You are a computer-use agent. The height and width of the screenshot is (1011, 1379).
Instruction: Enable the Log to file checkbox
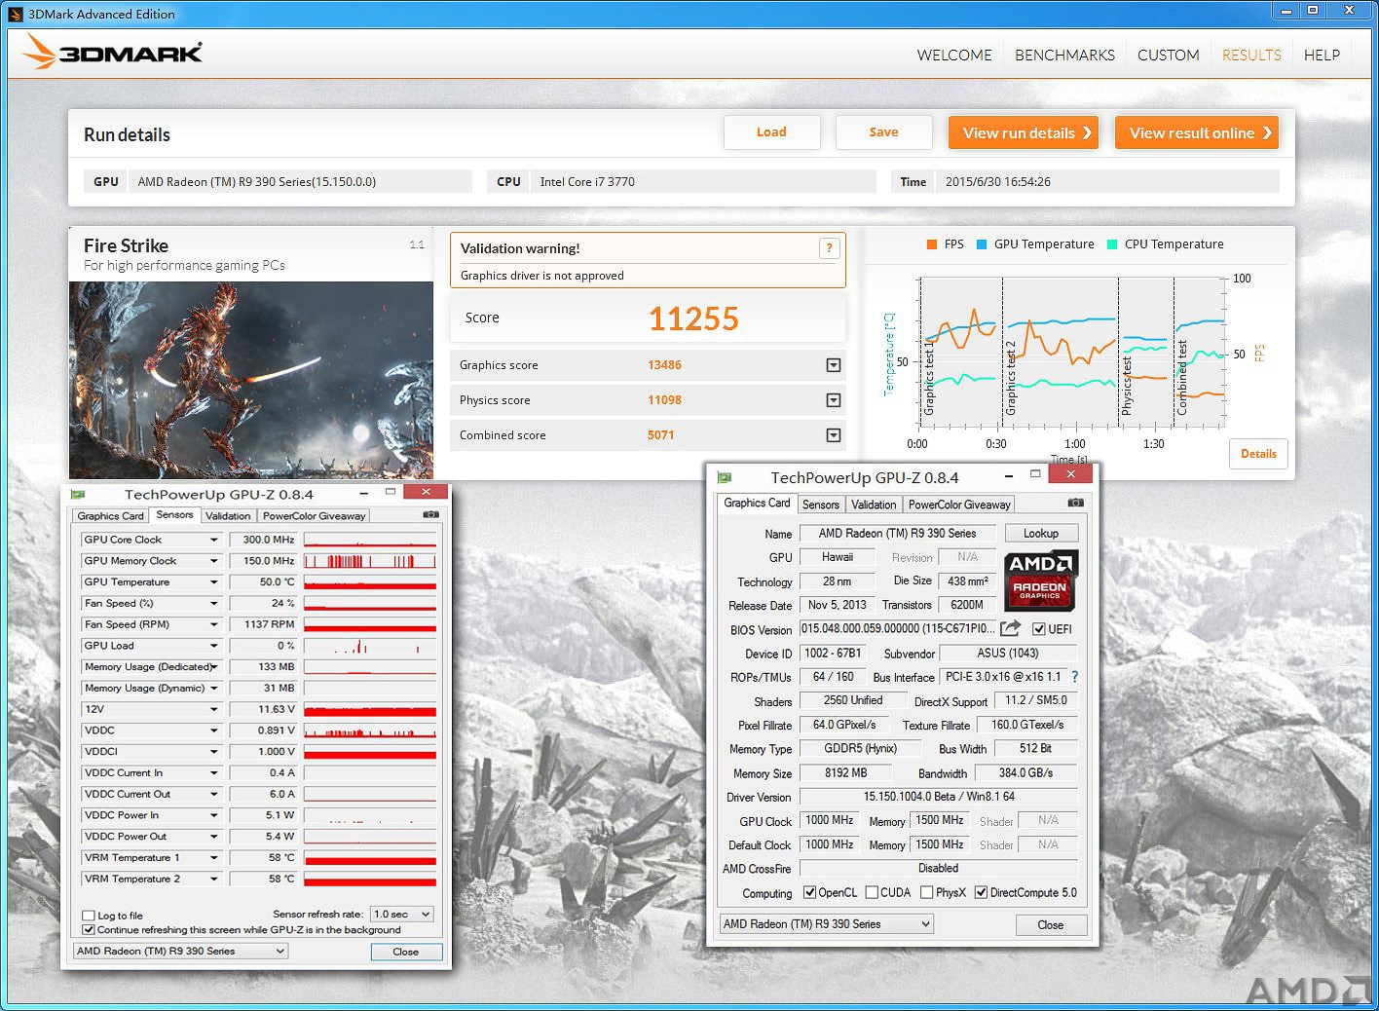click(x=89, y=916)
